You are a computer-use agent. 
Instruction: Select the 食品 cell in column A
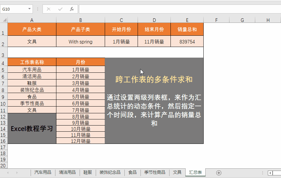[32, 97]
